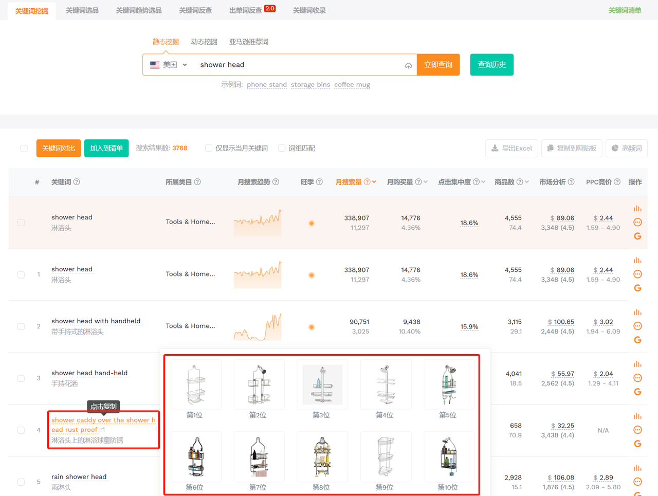Screen dimensions: 658x496
Task: Enable the 词组匹配 checkbox
Action: click(282, 148)
